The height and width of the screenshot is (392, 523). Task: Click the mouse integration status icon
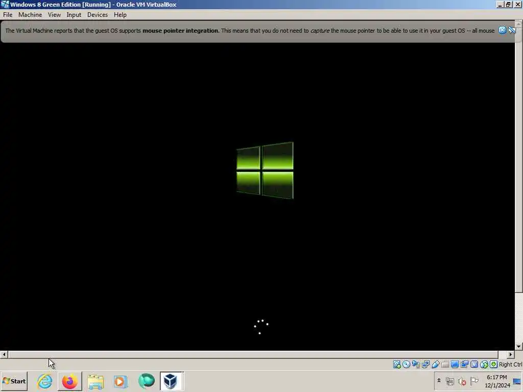tap(484, 364)
